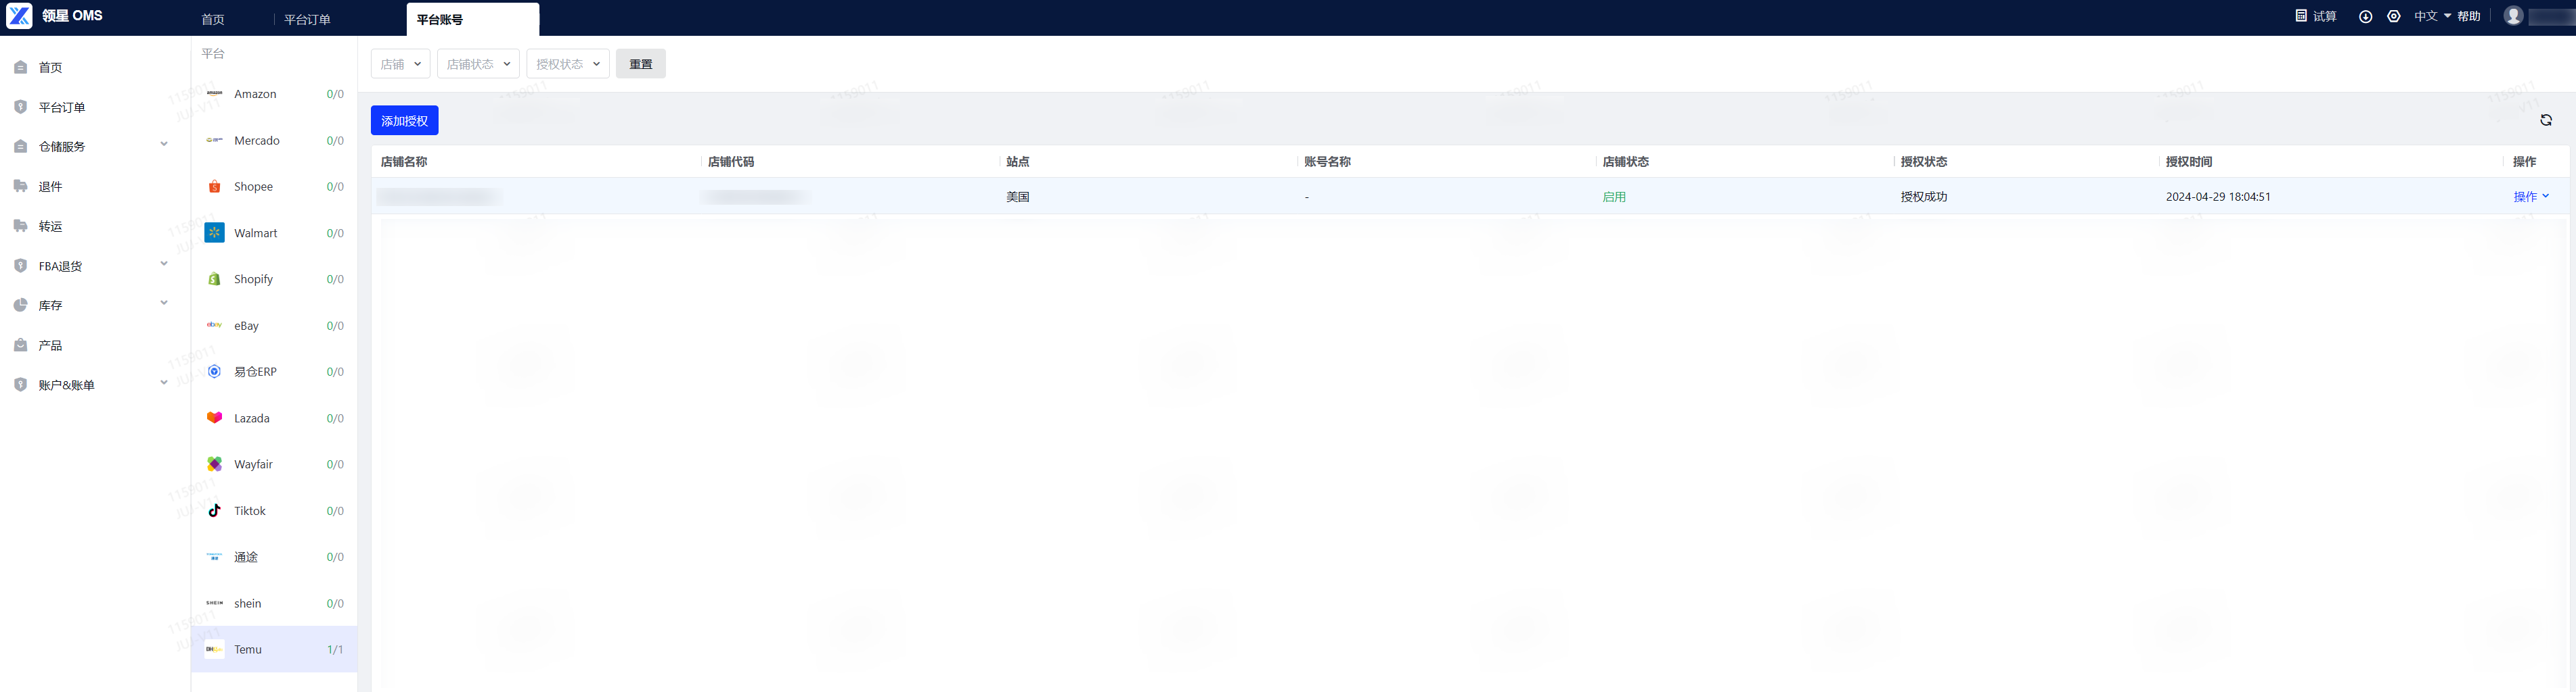Viewport: 2576px width, 692px height.
Task: Refresh the account table via refresh icon
Action: [x=2546, y=120]
